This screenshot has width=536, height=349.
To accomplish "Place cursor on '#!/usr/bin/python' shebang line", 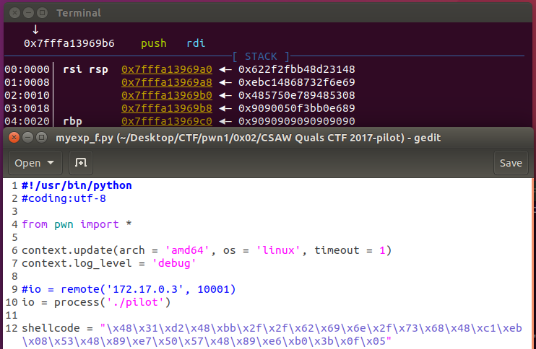I will [x=77, y=185].
